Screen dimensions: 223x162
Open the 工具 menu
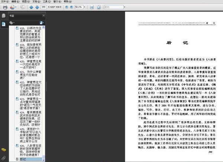click(47, 1)
